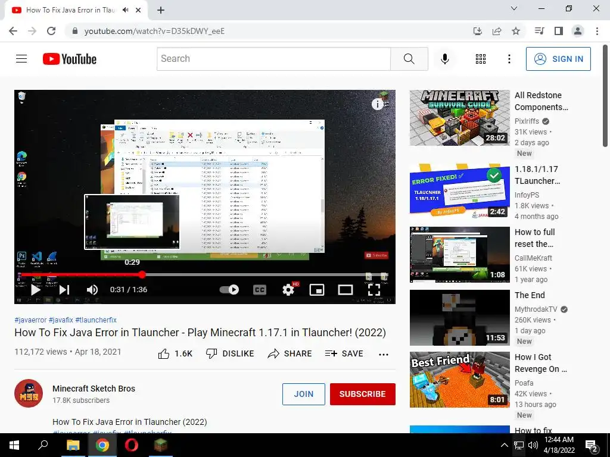610x457 pixels.
Task: Click the Poafa channel name
Action: 524,383
